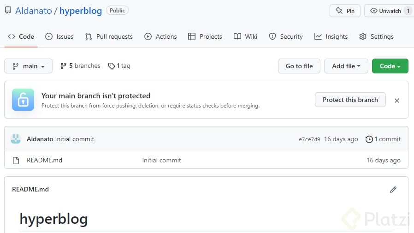This screenshot has width=414, height=233.
Task: Dismiss the branch protection banner
Action: pyautogui.click(x=396, y=101)
